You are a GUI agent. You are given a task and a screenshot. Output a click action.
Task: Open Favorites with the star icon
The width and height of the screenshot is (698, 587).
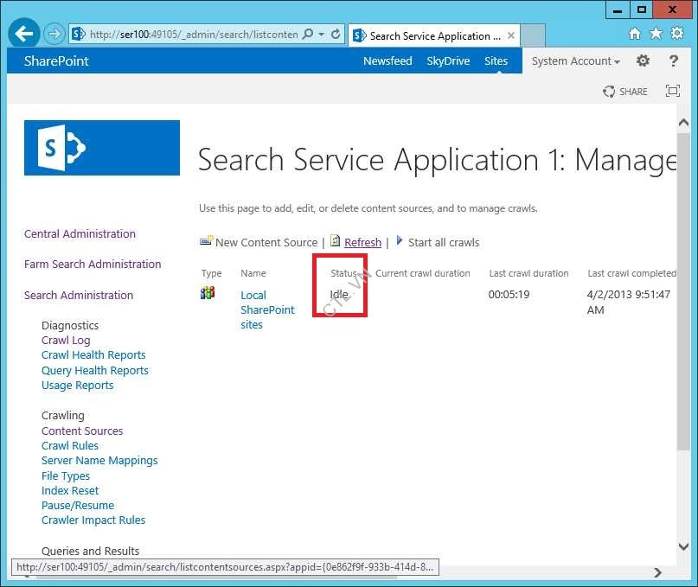point(656,34)
